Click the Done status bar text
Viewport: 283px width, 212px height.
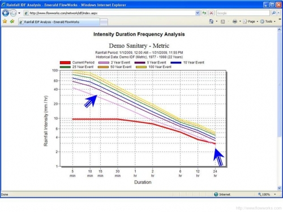(5, 194)
